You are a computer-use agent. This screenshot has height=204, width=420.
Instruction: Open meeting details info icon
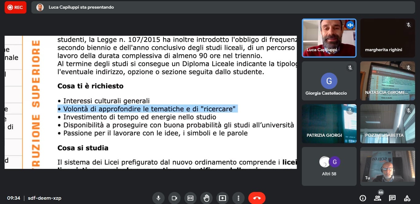coord(363,198)
